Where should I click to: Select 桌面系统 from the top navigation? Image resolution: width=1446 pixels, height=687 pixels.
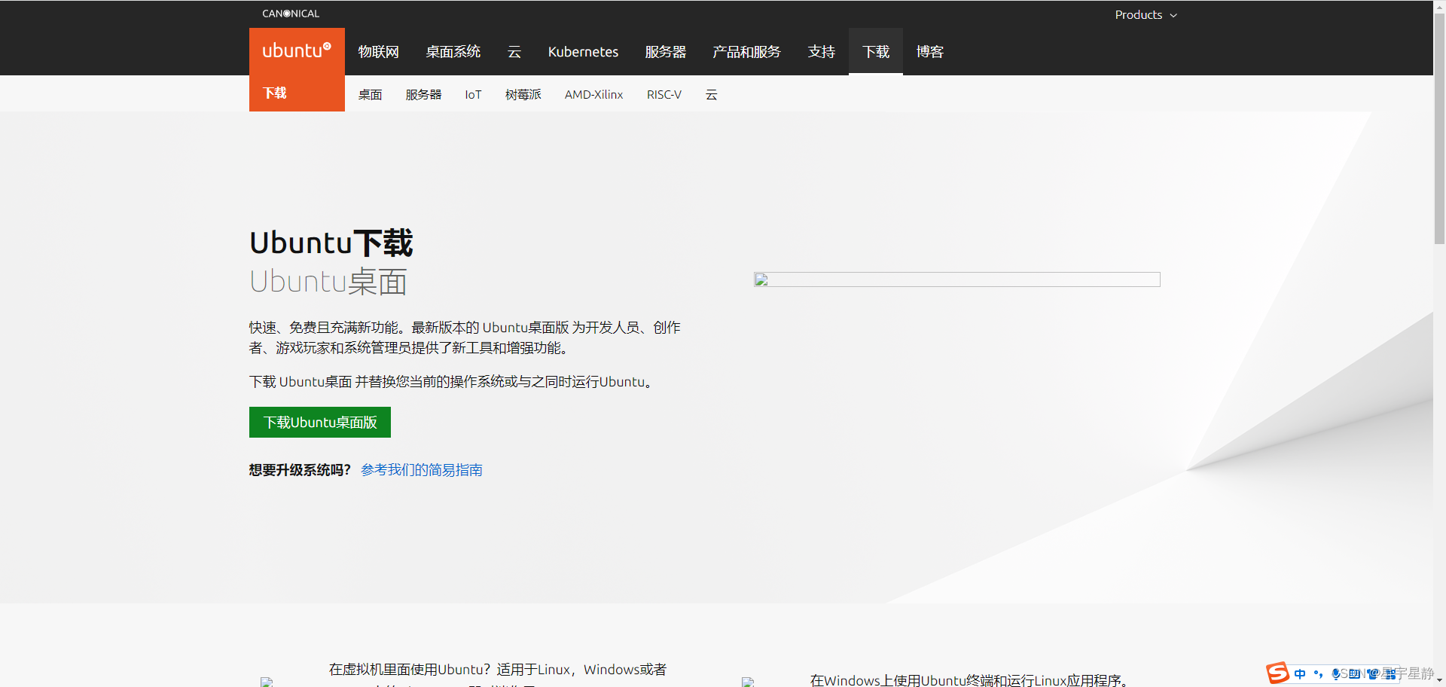point(453,51)
